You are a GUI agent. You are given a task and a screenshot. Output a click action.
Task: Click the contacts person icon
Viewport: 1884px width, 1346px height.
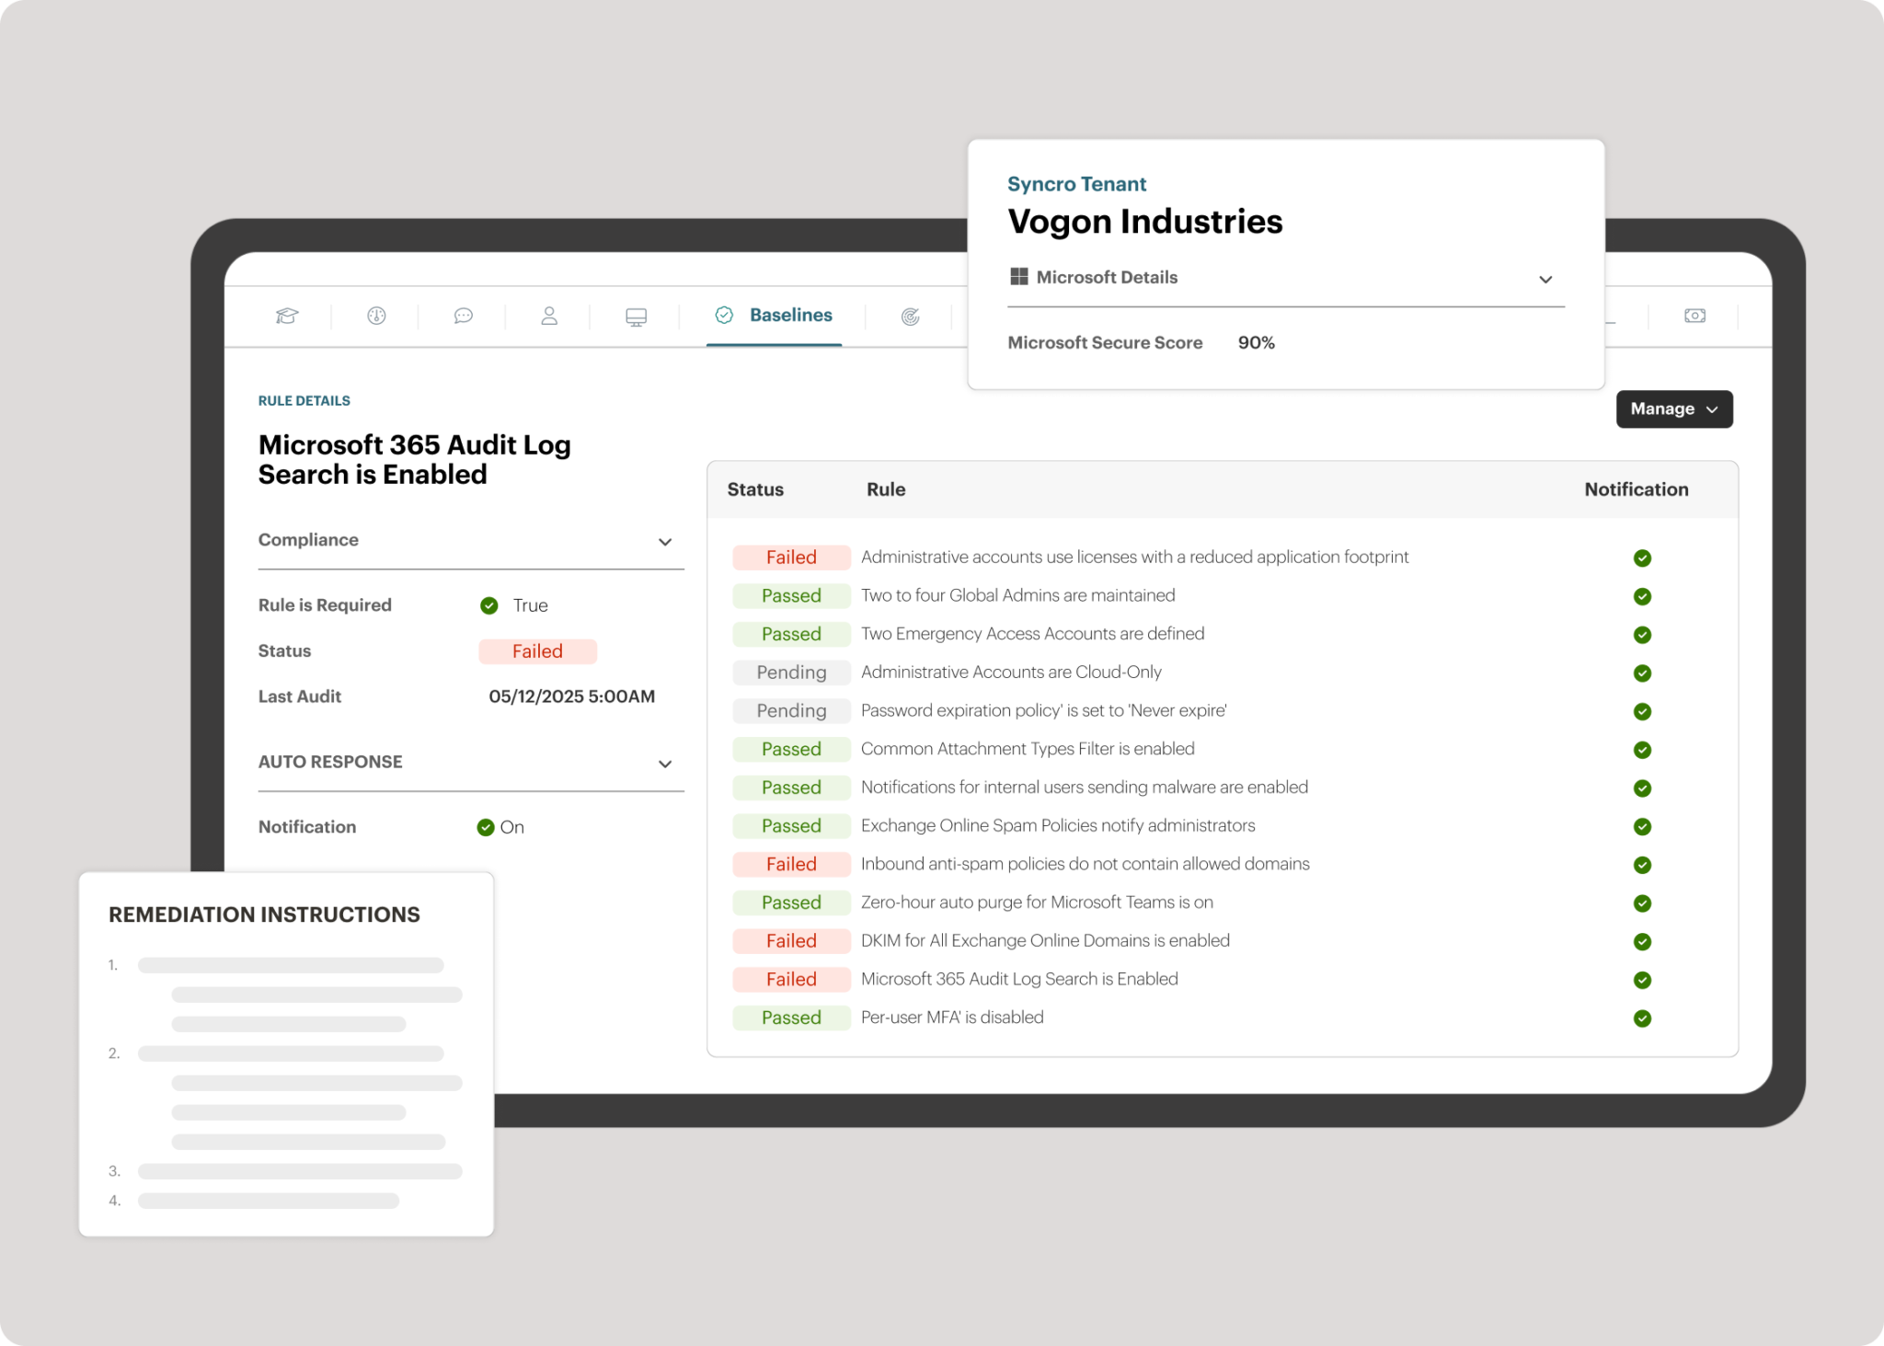[x=549, y=316]
